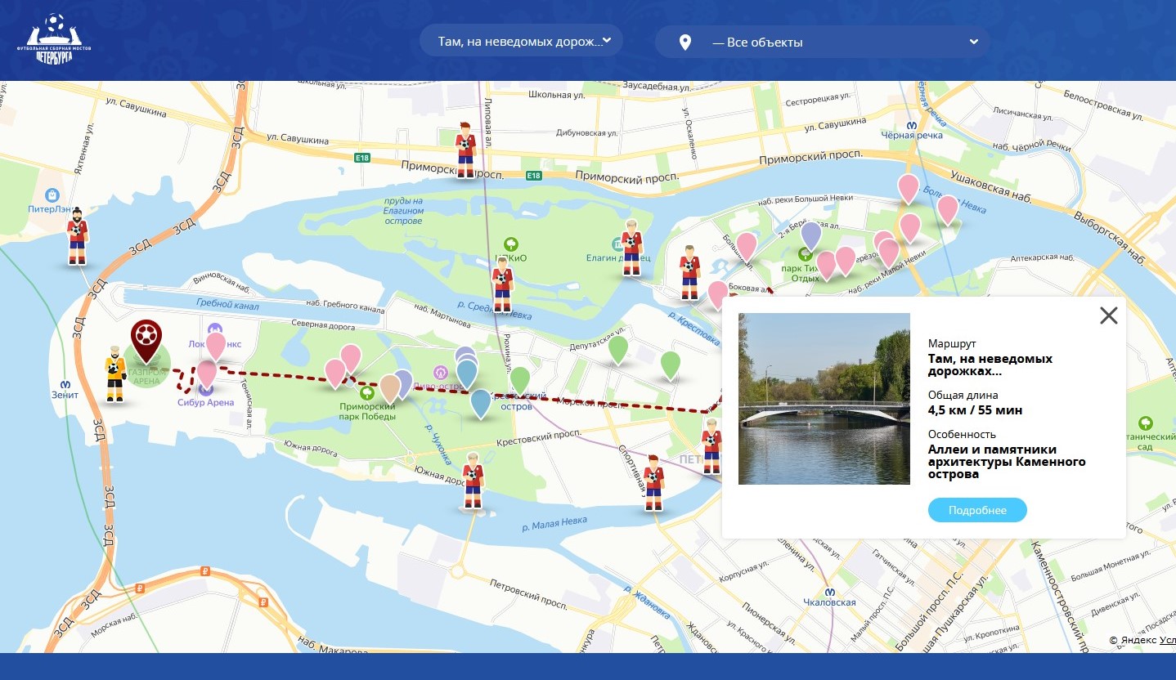
Task: Click the route length "4,5 км / 55 мин"
Action: [x=975, y=409]
